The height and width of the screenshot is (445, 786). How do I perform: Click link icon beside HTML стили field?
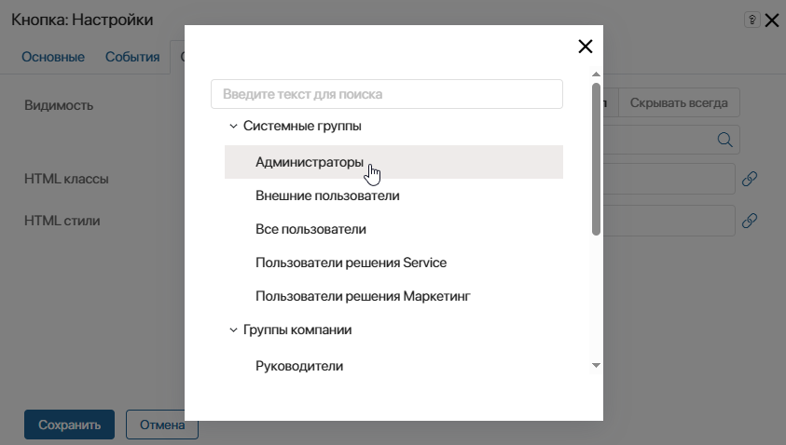[x=749, y=221]
